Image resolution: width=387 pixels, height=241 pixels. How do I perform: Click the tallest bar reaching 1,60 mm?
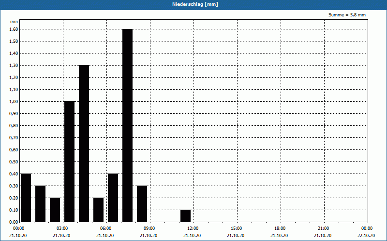[x=127, y=125]
